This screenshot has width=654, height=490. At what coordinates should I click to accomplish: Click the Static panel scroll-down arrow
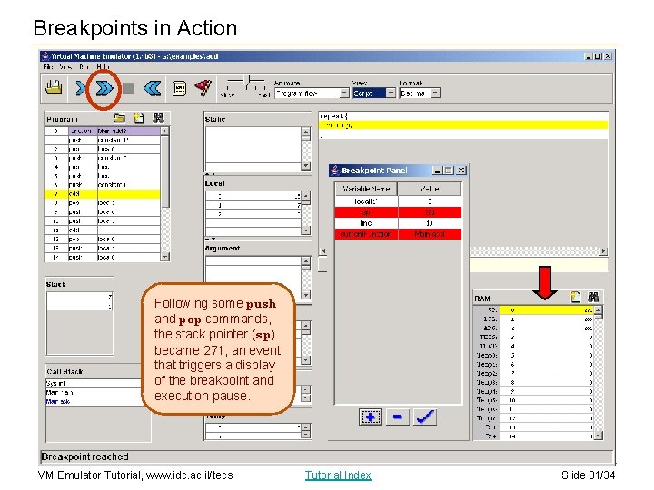[x=306, y=166]
